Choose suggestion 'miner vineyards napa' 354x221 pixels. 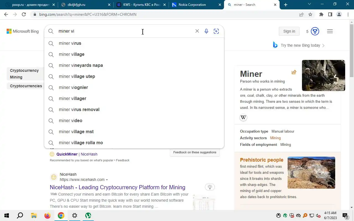click(x=134, y=65)
